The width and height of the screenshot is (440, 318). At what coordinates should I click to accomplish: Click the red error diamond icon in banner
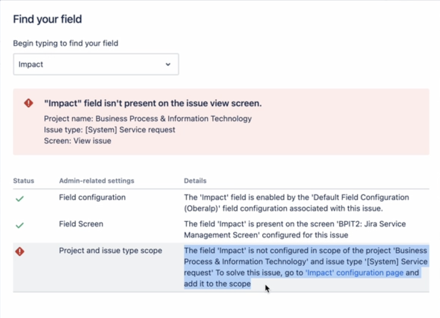coord(28,103)
